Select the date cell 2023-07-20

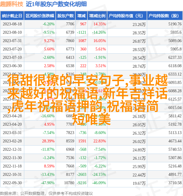[x=12, y=49]
